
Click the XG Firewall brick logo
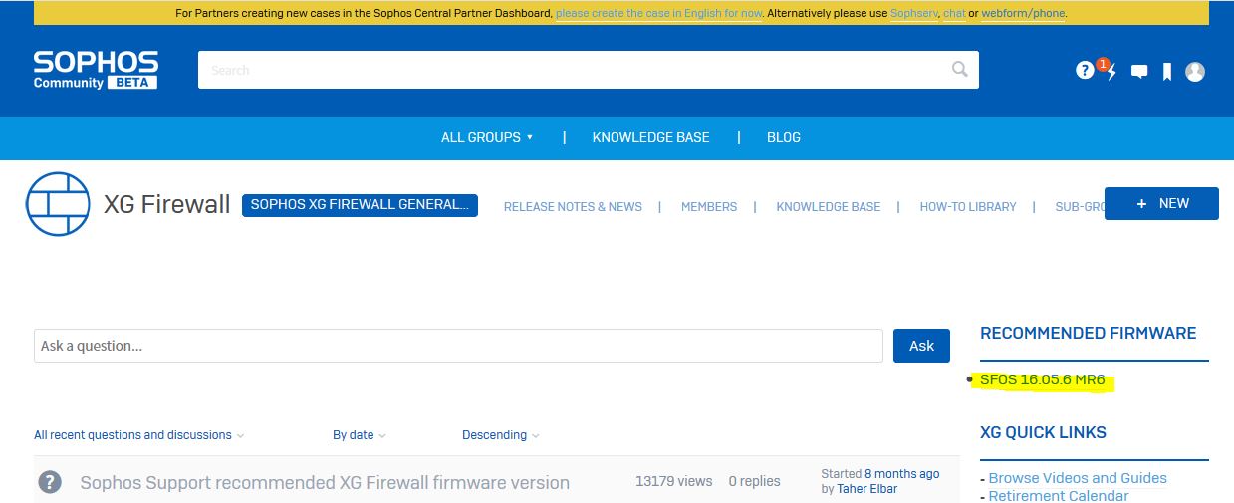pos(58,204)
